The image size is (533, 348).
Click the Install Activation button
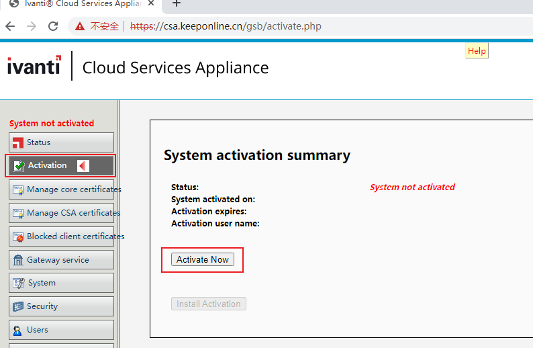(x=208, y=304)
